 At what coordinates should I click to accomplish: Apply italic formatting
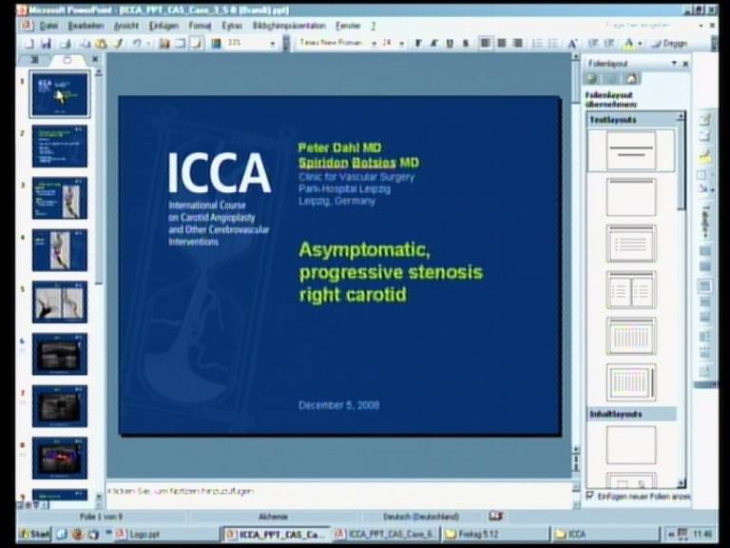(x=433, y=44)
